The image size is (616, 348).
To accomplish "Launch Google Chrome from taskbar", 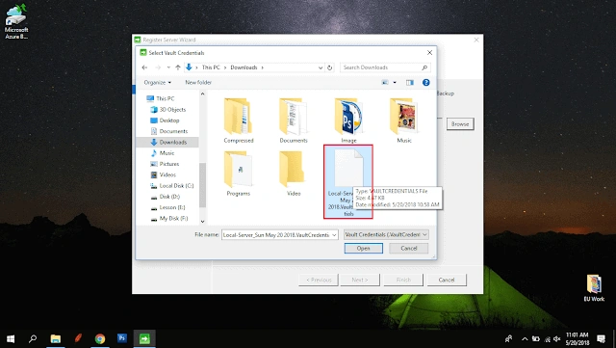I will (100, 338).
